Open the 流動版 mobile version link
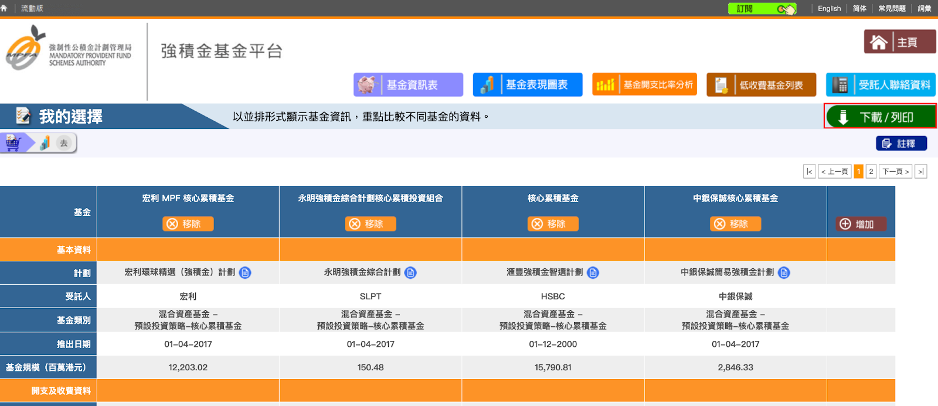Image resolution: width=938 pixels, height=406 pixels. (x=32, y=8)
